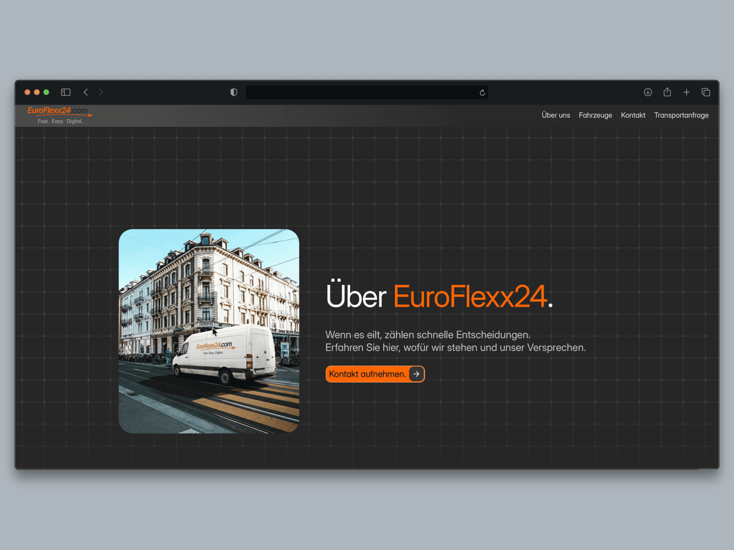
Task: Open the privacy shield icon
Action: pos(234,92)
